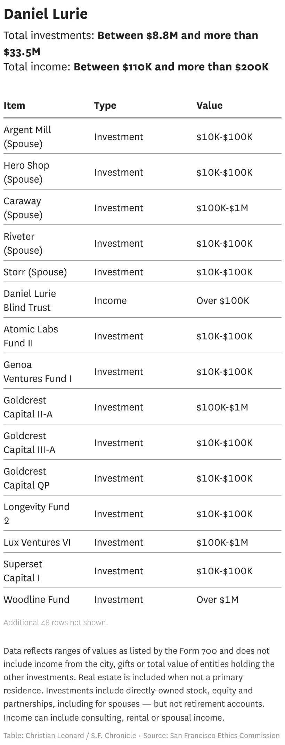Click the Daniel Lurie heading
Screen dimensions: 285x745
46,14
